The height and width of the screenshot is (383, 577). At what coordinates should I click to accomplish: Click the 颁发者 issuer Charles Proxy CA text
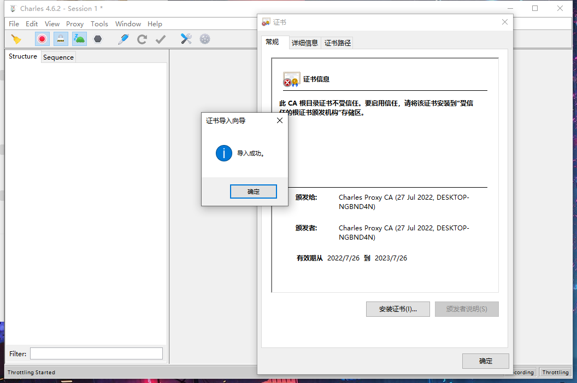click(x=404, y=232)
